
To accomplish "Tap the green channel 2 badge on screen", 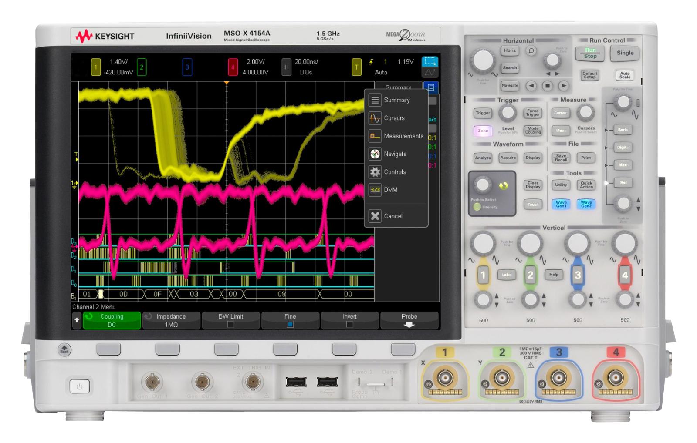I will pos(141,67).
